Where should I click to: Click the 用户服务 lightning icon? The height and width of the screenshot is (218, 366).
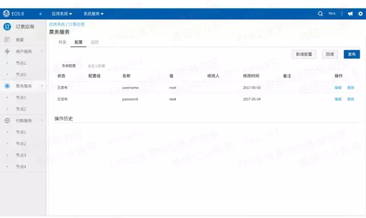point(7,51)
